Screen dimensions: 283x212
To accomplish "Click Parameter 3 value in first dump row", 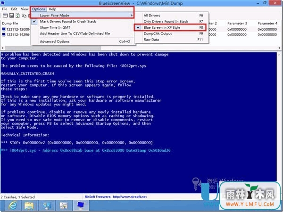I will (237, 29).
